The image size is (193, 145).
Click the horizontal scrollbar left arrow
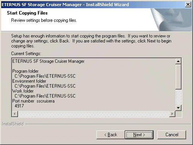15,114
